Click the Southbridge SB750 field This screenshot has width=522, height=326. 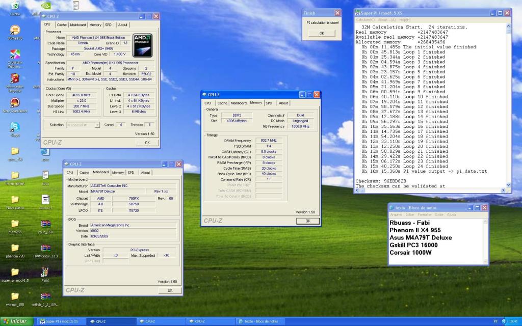pyautogui.click(x=134, y=204)
